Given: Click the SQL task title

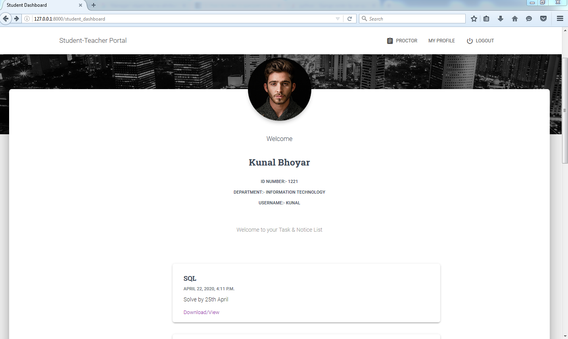Looking at the screenshot, I should coord(190,278).
